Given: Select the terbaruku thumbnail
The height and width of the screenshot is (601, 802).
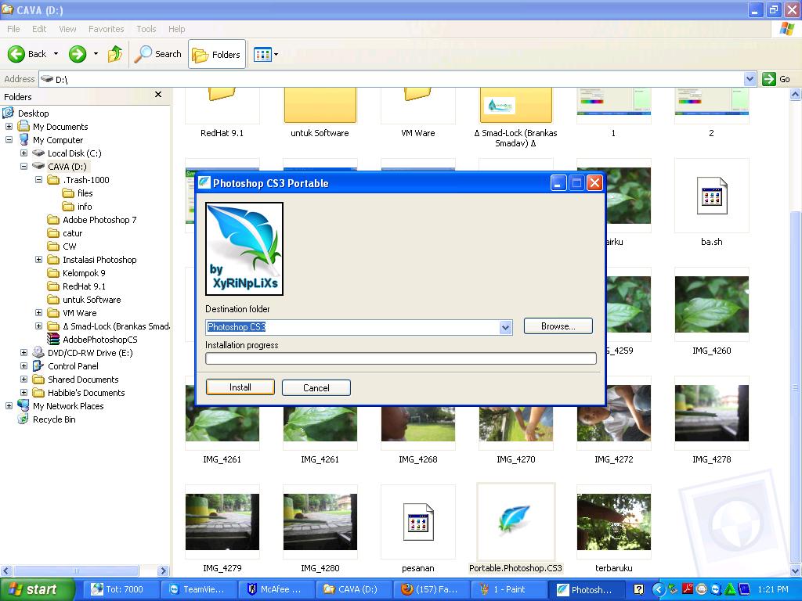Looking at the screenshot, I should 614,522.
